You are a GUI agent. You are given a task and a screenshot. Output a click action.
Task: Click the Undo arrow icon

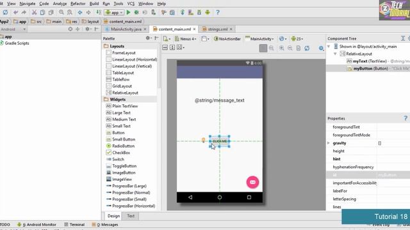click(15, 12)
